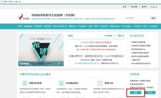Screen dimensions: 161x98
Task: Click the 注册 register button
Action: [150, 93]
